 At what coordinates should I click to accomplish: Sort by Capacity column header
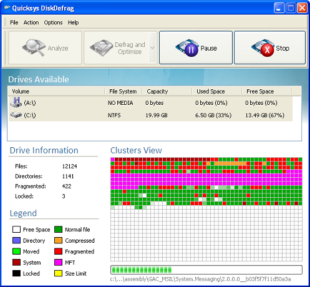tap(167, 91)
